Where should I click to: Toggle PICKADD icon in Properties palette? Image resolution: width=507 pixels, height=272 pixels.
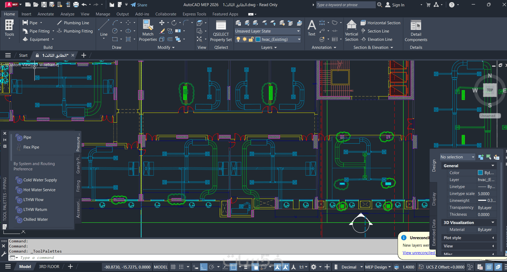(481, 157)
